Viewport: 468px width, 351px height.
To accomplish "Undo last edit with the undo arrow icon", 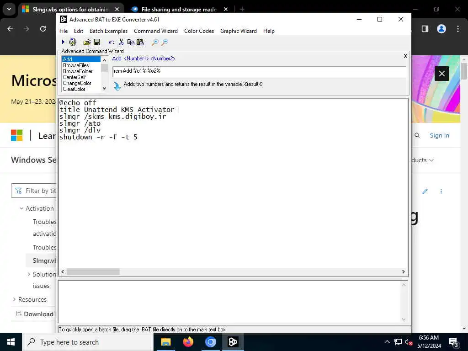I will pos(112,42).
